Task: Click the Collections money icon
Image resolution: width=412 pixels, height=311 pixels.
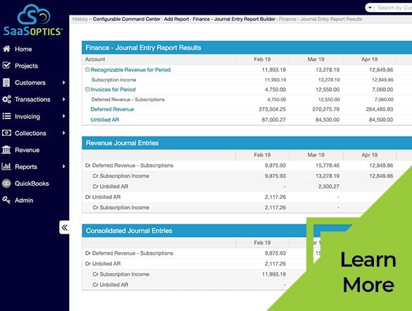Action: pos(6,133)
